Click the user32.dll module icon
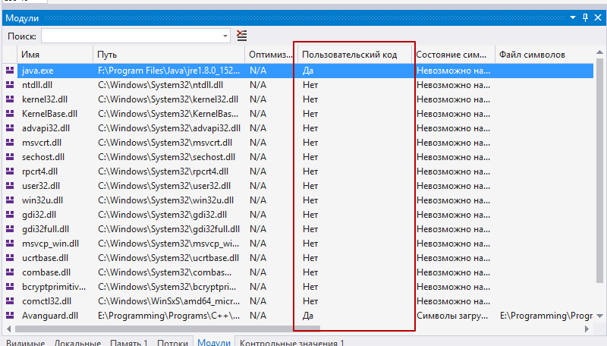 pos(9,185)
